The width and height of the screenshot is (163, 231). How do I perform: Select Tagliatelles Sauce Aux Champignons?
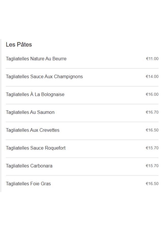(44, 76)
